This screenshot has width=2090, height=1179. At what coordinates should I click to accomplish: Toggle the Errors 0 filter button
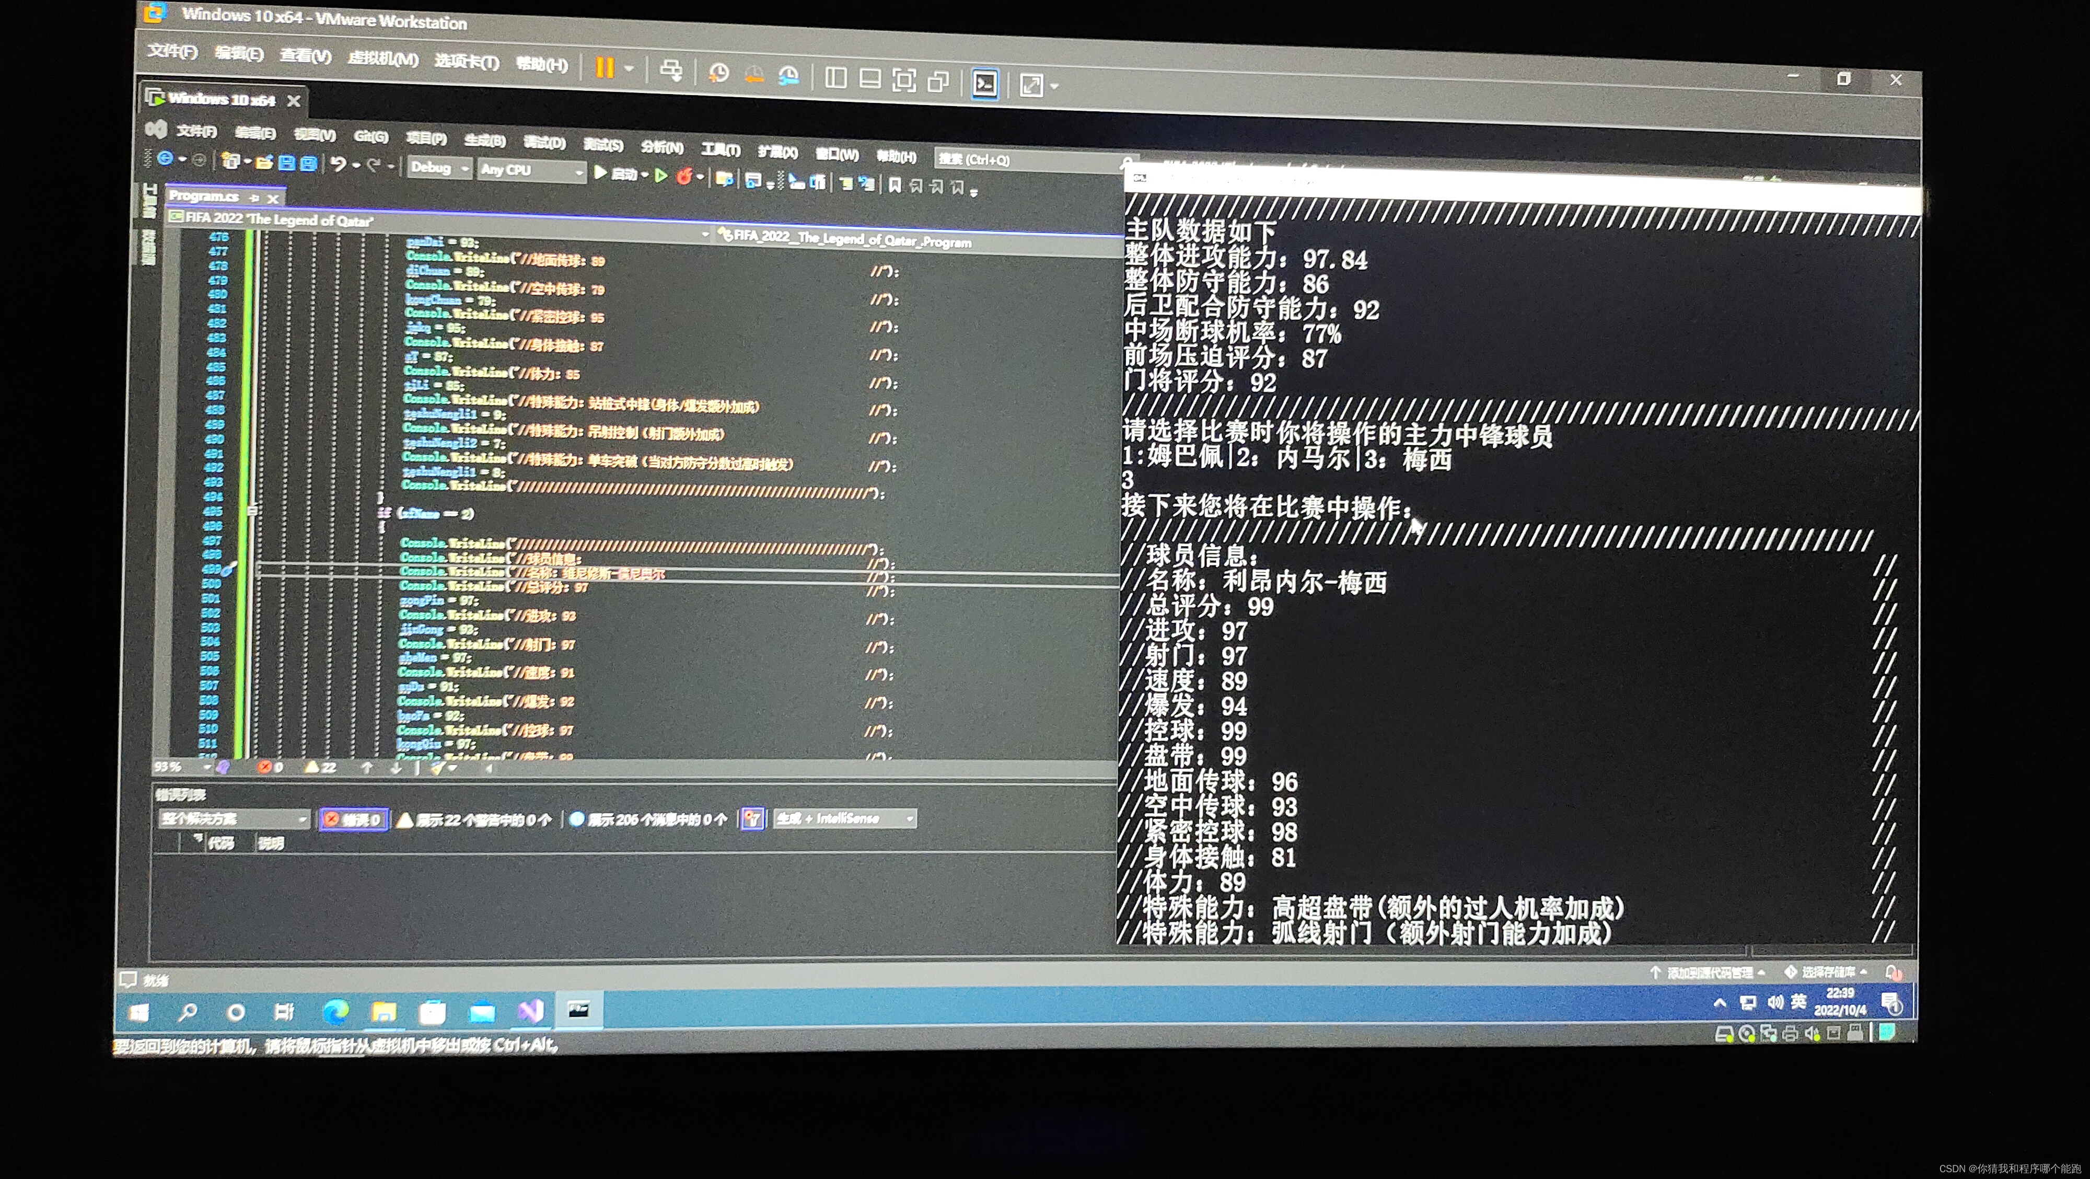(353, 819)
